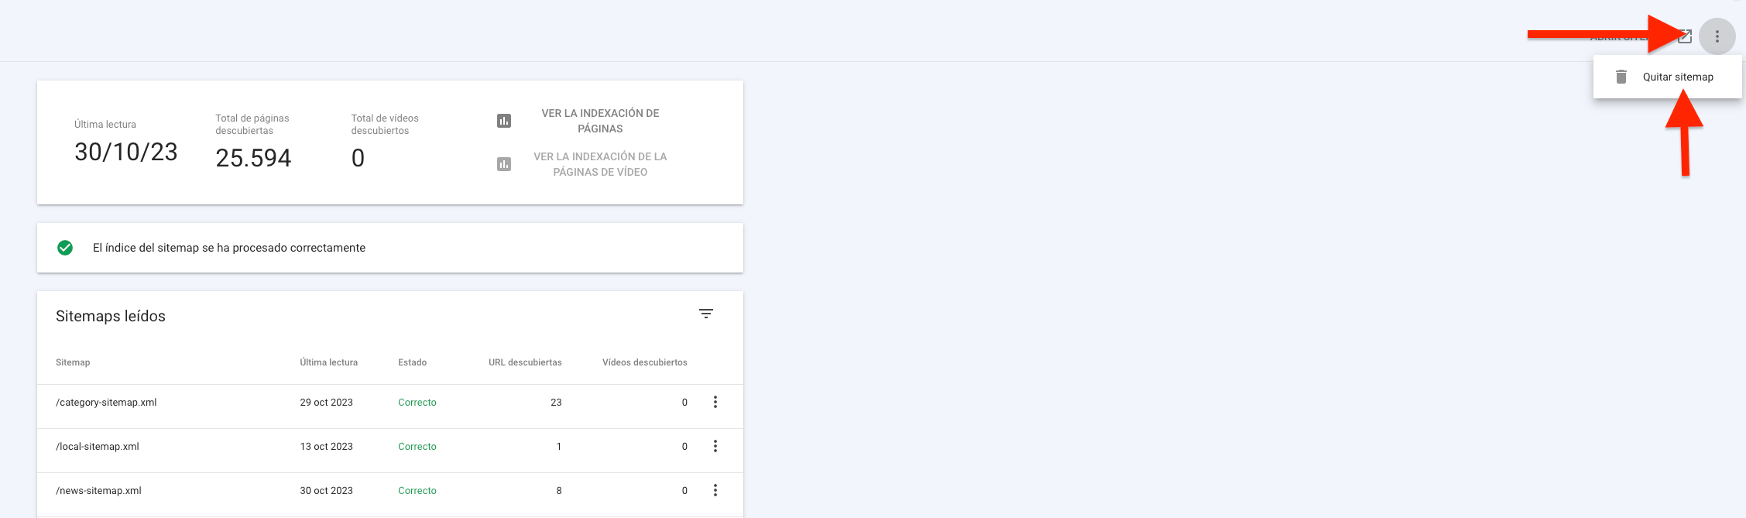
Task: Click the chart icon for video page indexing
Action: [504, 164]
